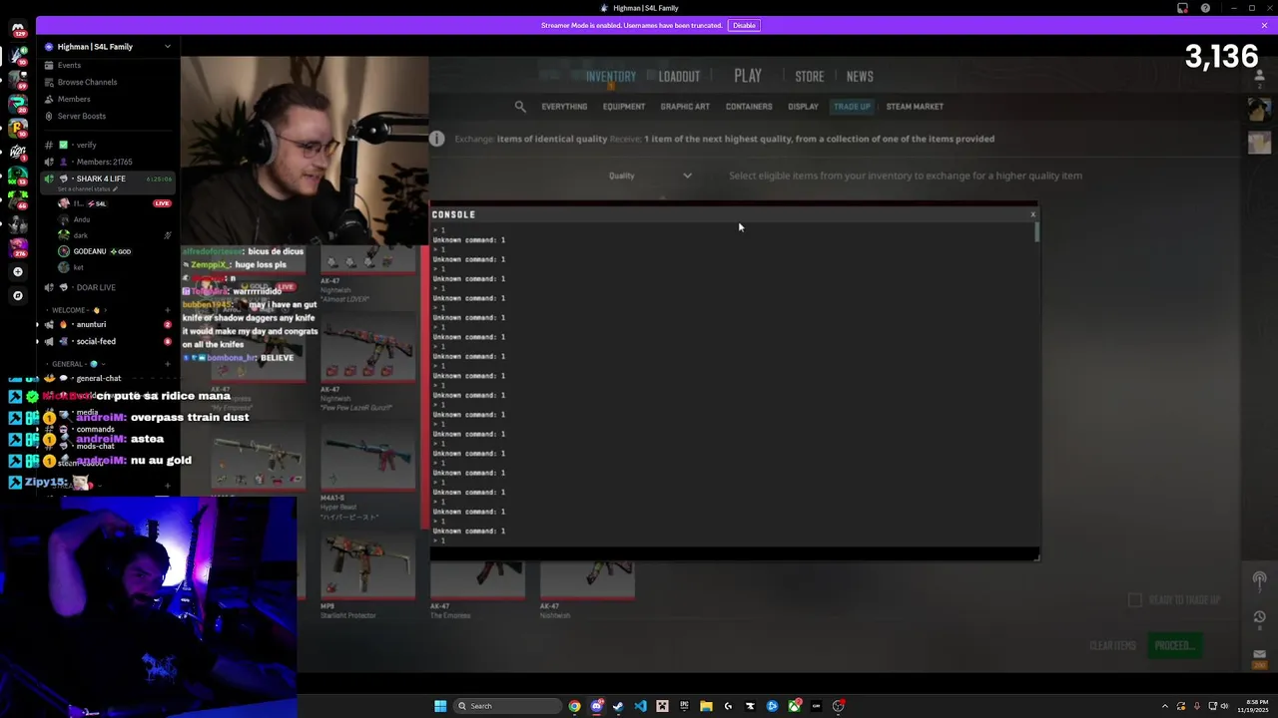Join the DOAR LIVE voice channel

[106, 287]
